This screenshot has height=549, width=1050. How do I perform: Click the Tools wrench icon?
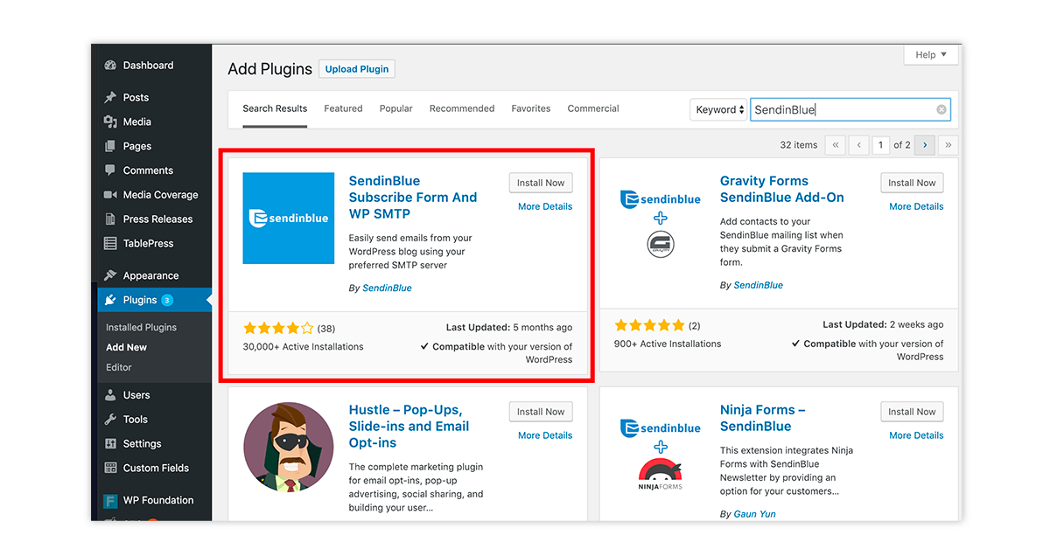click(x=110, y=420)
